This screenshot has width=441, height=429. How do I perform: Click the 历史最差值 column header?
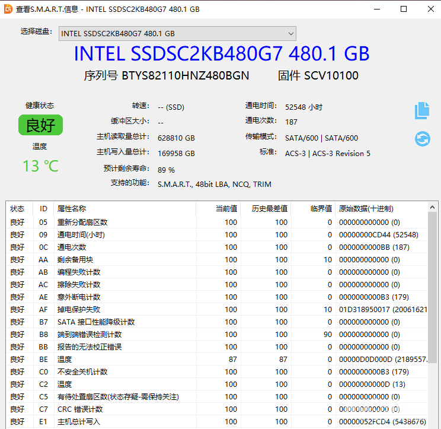pos(270,209)
